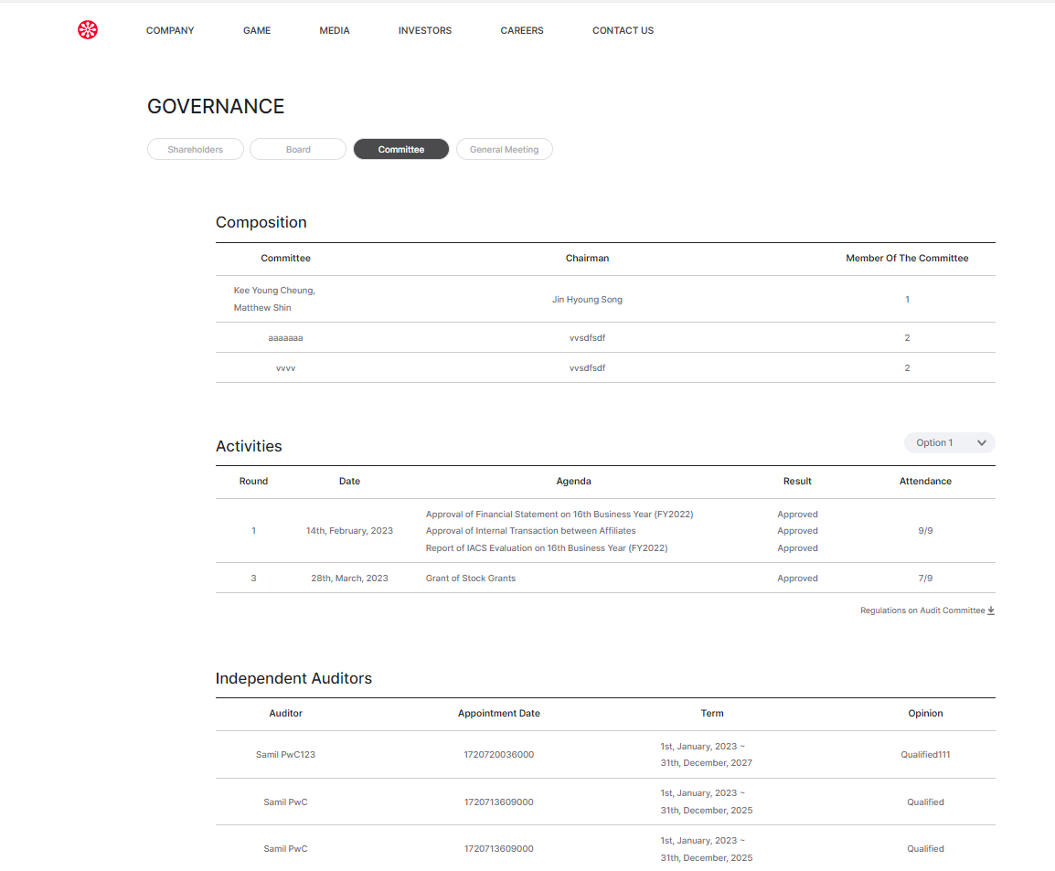Select the Committee tab
The height and width of the screenshot is (871, 1055).
tap(401, 149)
